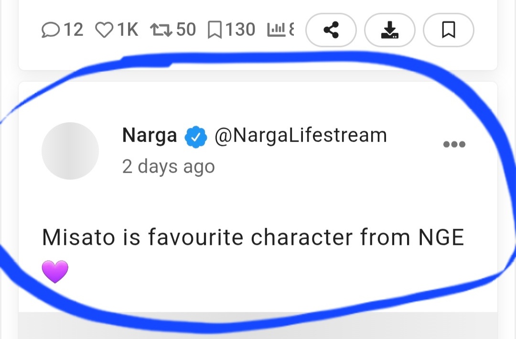Tap the blue verified badge
Viewport: 516px width, 339px height.
coord(196,137)
